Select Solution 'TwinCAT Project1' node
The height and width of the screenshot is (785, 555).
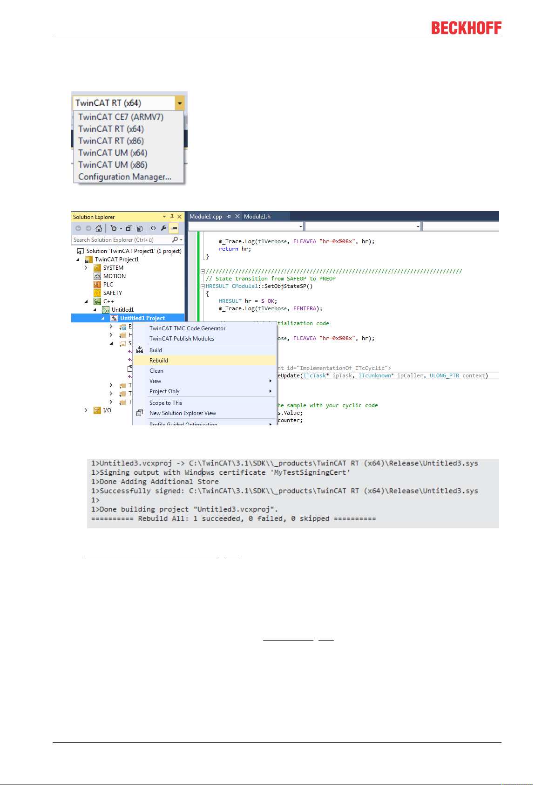pos(134,251)
